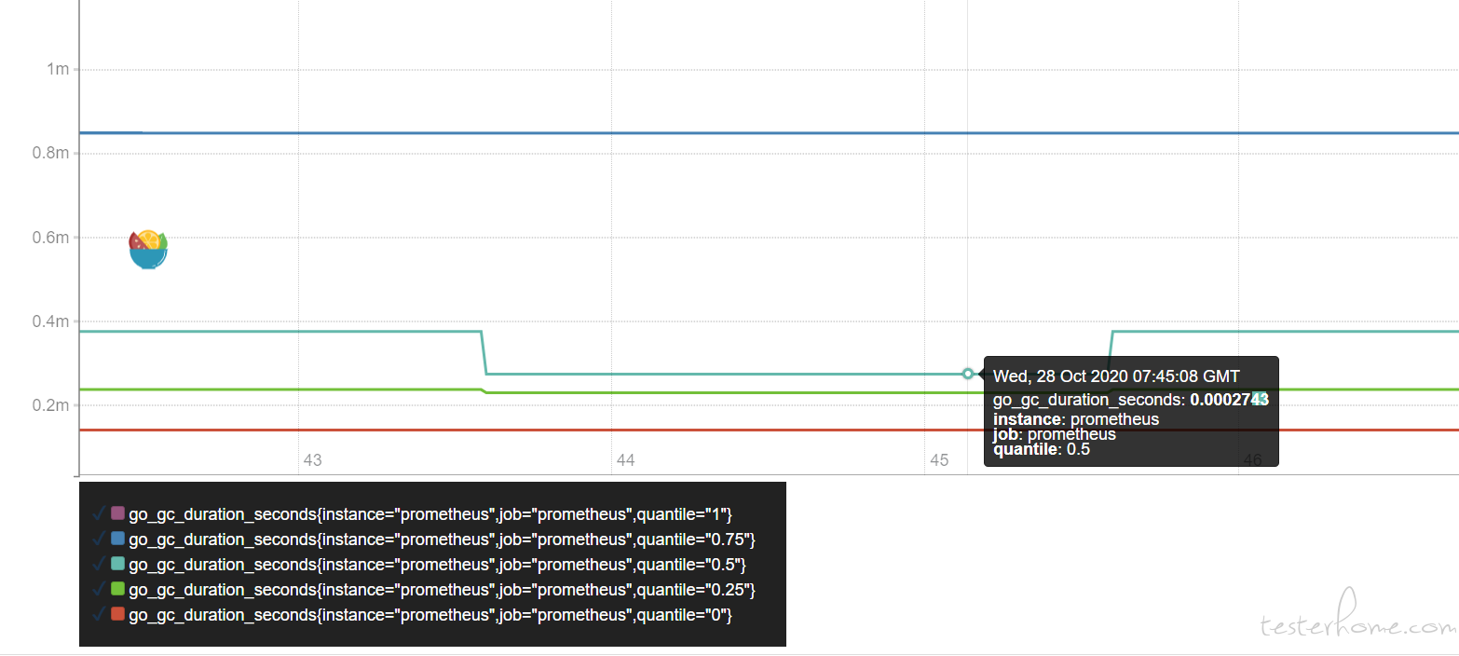This screenshot has height=656, width=1459.
Task: Click x-axis tick label 45
Action: (939, 460)
